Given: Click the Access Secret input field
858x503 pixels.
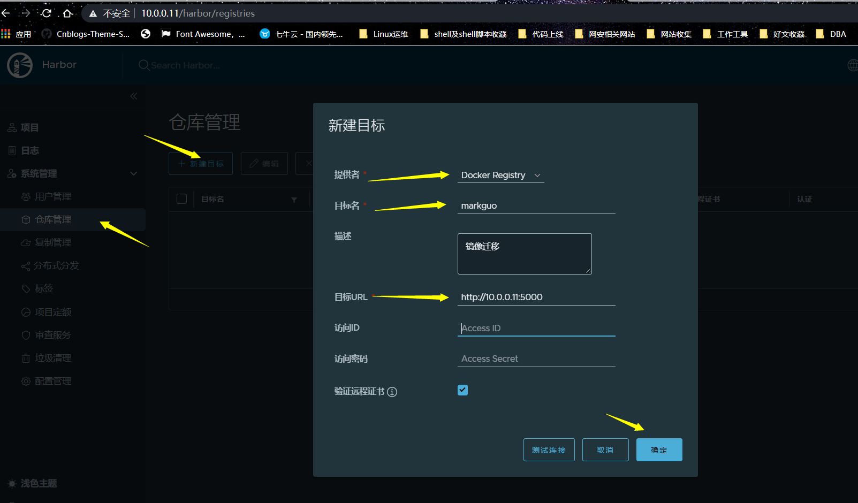Looking at the screenshot, I should [536, 359].
